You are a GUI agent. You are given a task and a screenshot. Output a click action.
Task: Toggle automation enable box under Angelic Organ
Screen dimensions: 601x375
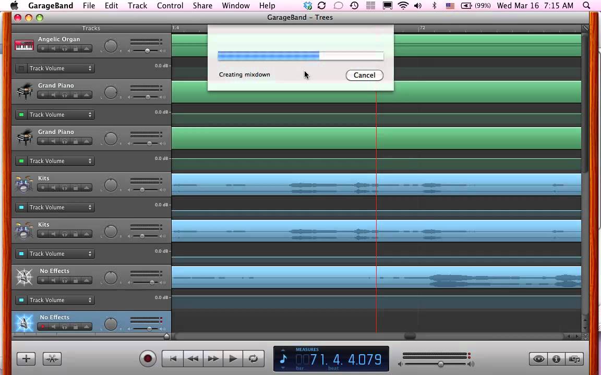(x=21, y=69)
